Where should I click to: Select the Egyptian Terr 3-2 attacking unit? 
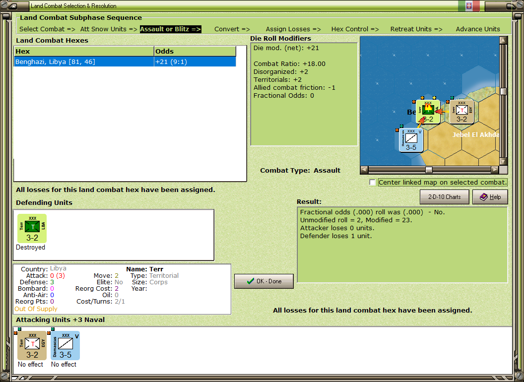point(32,346)
